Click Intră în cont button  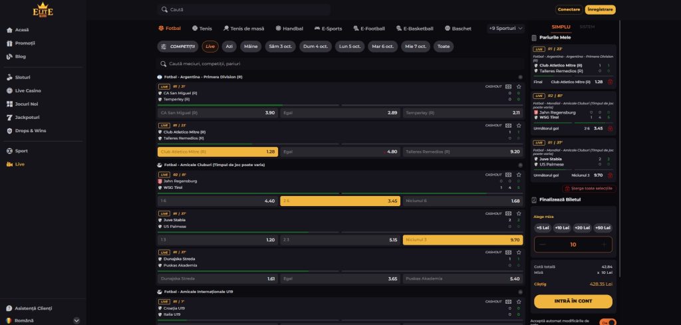(x=573, y=301)
